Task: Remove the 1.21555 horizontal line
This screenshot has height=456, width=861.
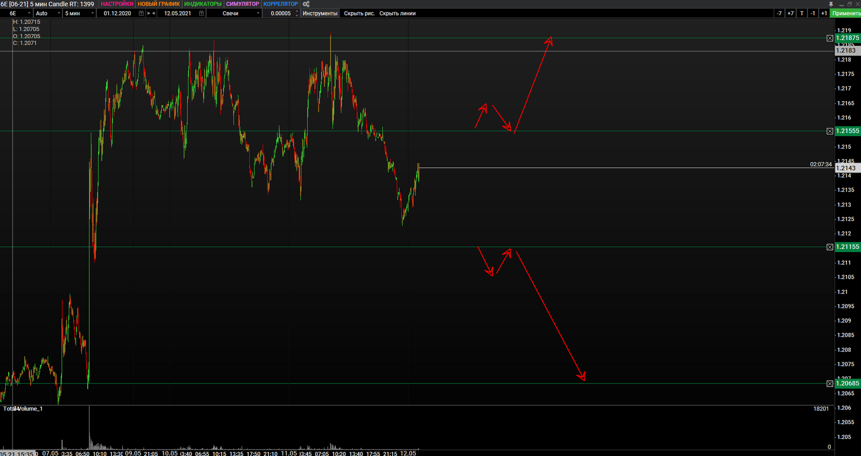Action: pos(830,131)
